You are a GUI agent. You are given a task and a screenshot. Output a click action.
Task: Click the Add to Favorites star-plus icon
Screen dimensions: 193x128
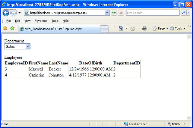[x=13, y=28]
